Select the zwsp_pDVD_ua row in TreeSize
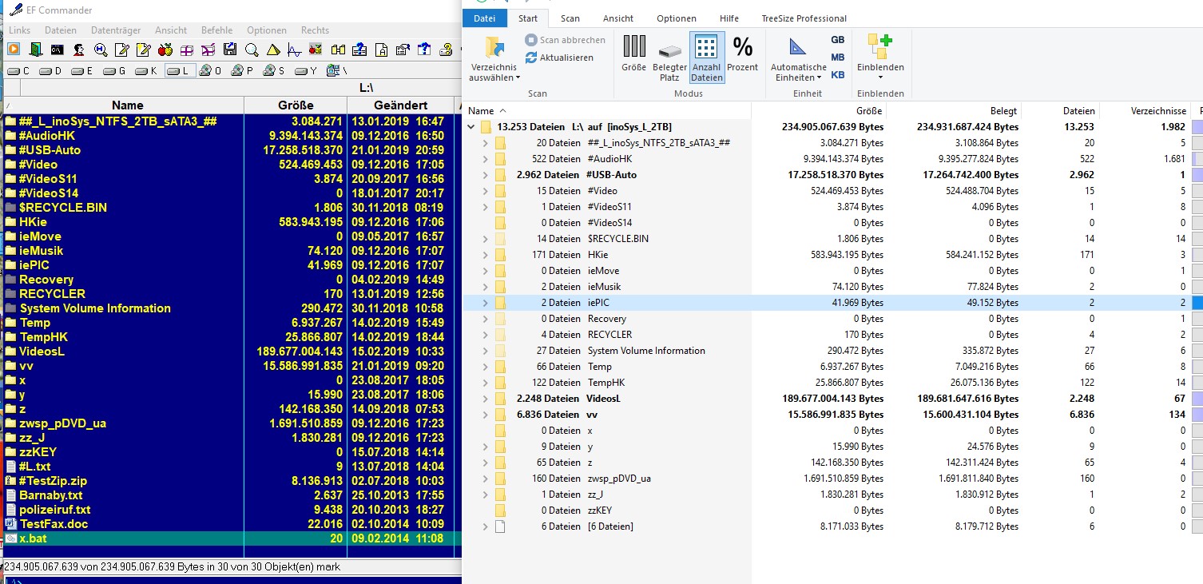Viewport: 1203px width, 584px height. click(x=833, y=479)
